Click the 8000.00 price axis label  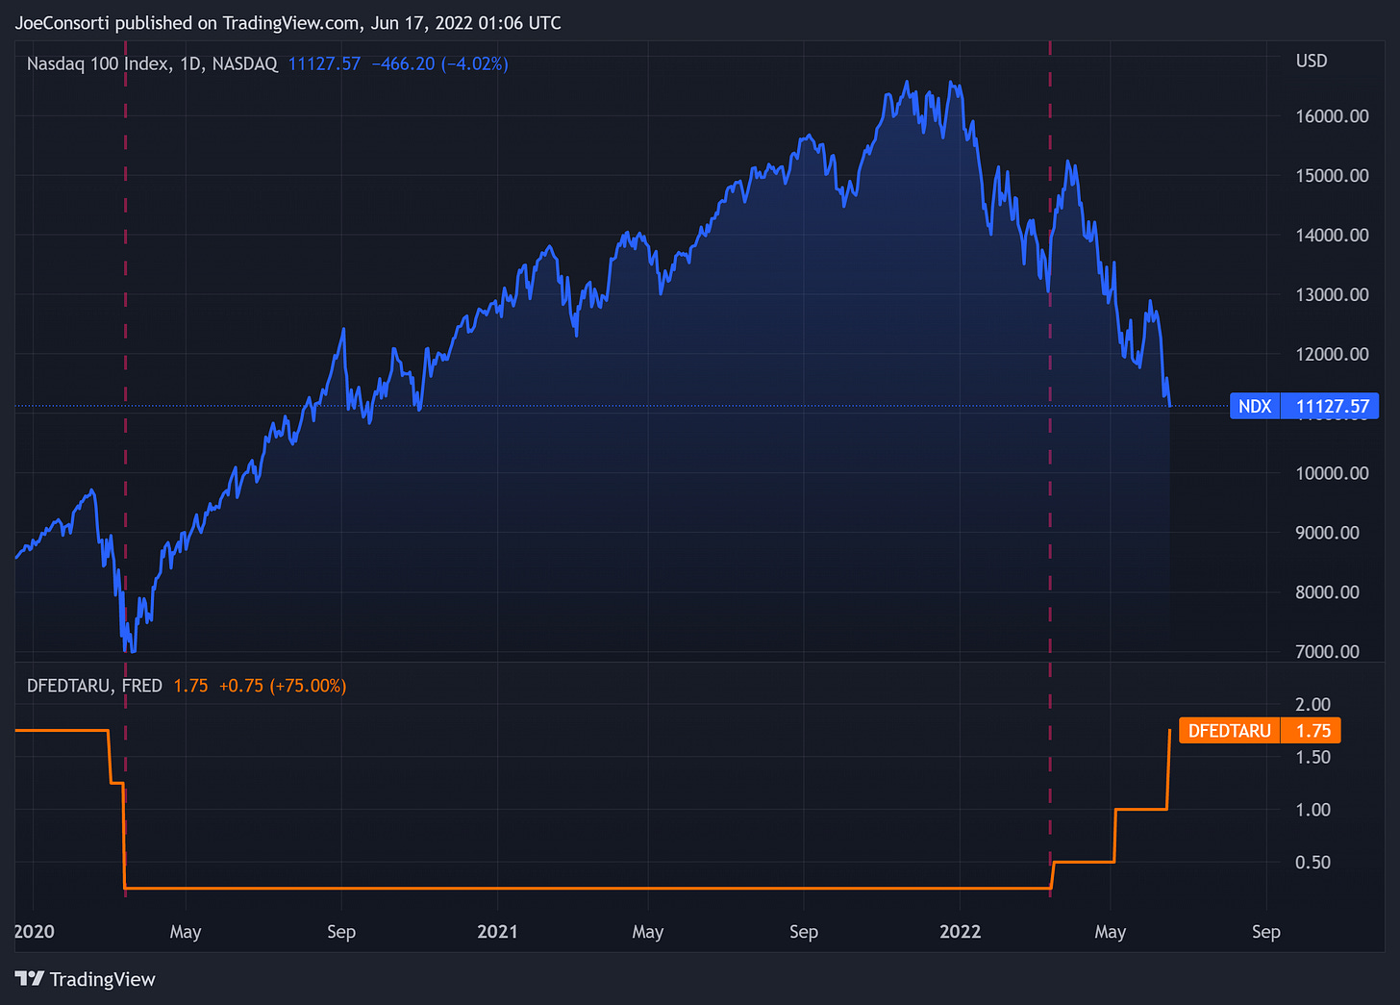pos(1327,592)
